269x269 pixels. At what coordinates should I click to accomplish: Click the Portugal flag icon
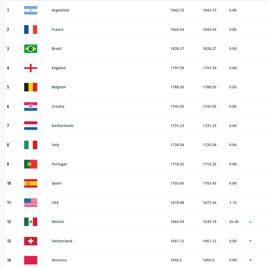(x=30, y=164)
